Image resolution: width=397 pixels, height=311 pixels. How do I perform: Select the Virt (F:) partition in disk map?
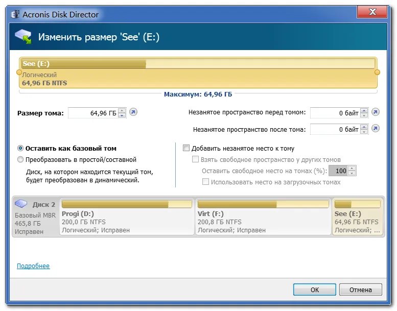(263, 217)
